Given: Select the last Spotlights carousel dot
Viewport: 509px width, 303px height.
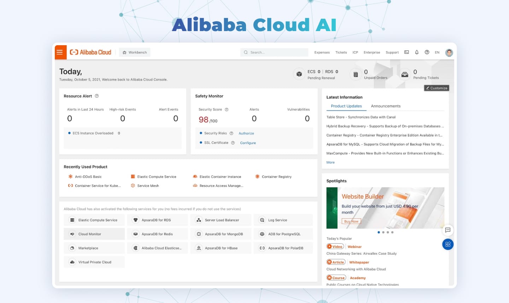Looking at the screenshot, I should [392, 232].
